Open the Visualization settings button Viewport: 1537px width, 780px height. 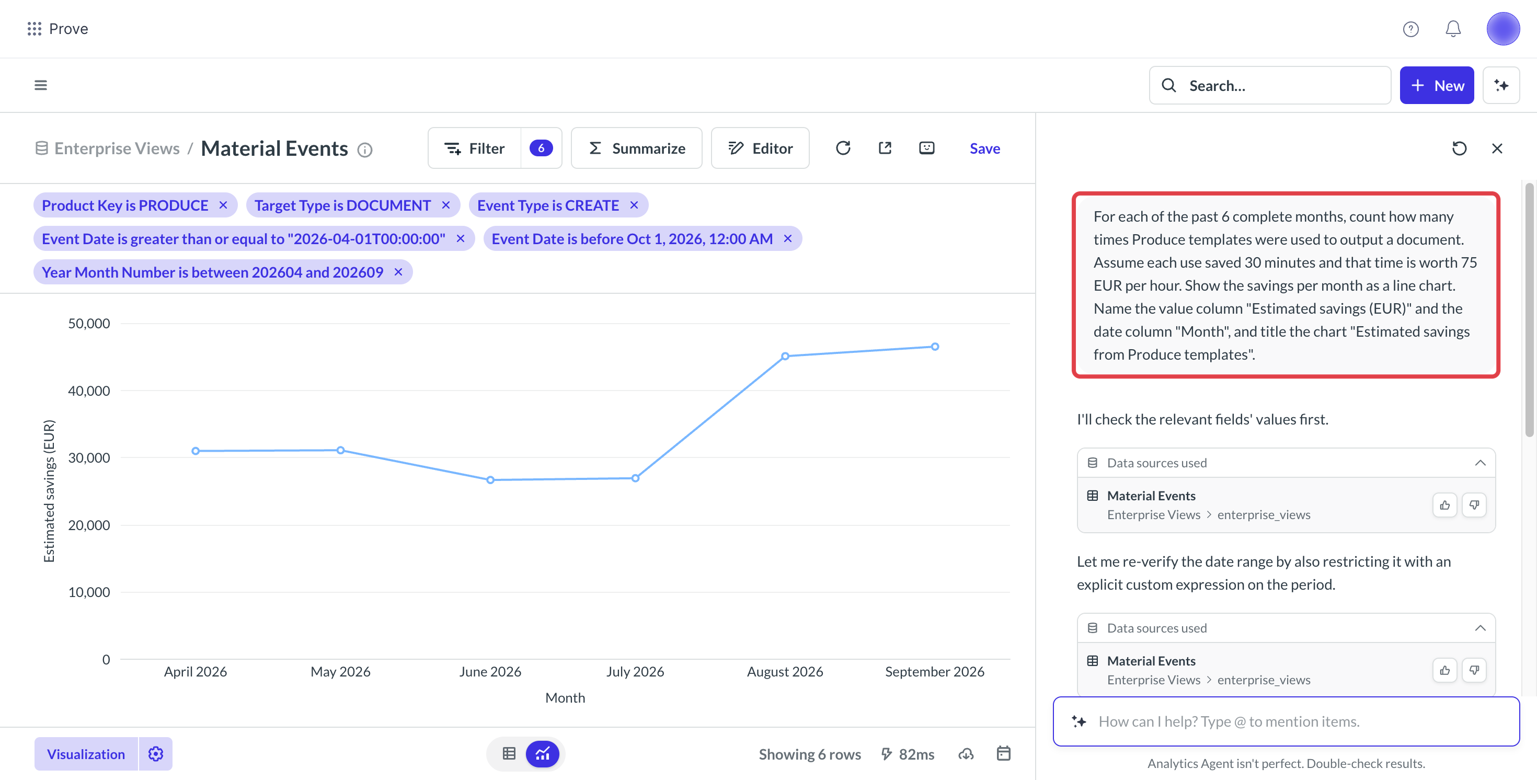[x=86, y=754]
